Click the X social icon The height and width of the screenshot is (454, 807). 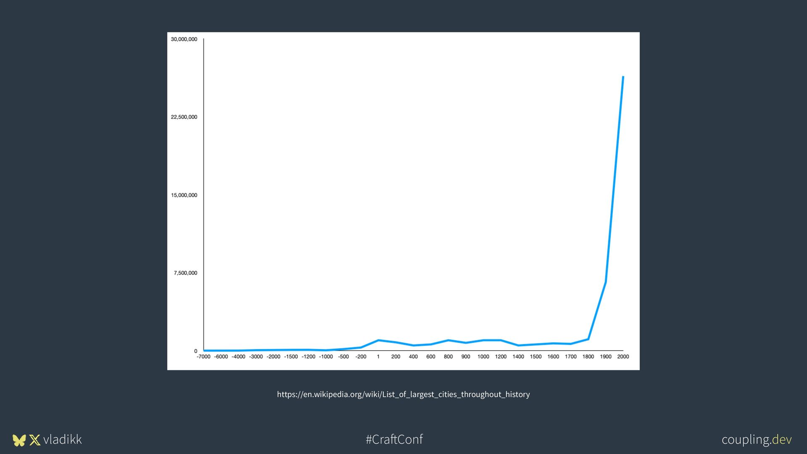pyautogui.click(x=35, y=440)
